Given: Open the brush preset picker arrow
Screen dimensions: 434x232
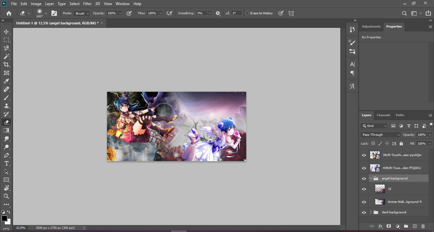Looking at the screenshot, I should 46,13.
